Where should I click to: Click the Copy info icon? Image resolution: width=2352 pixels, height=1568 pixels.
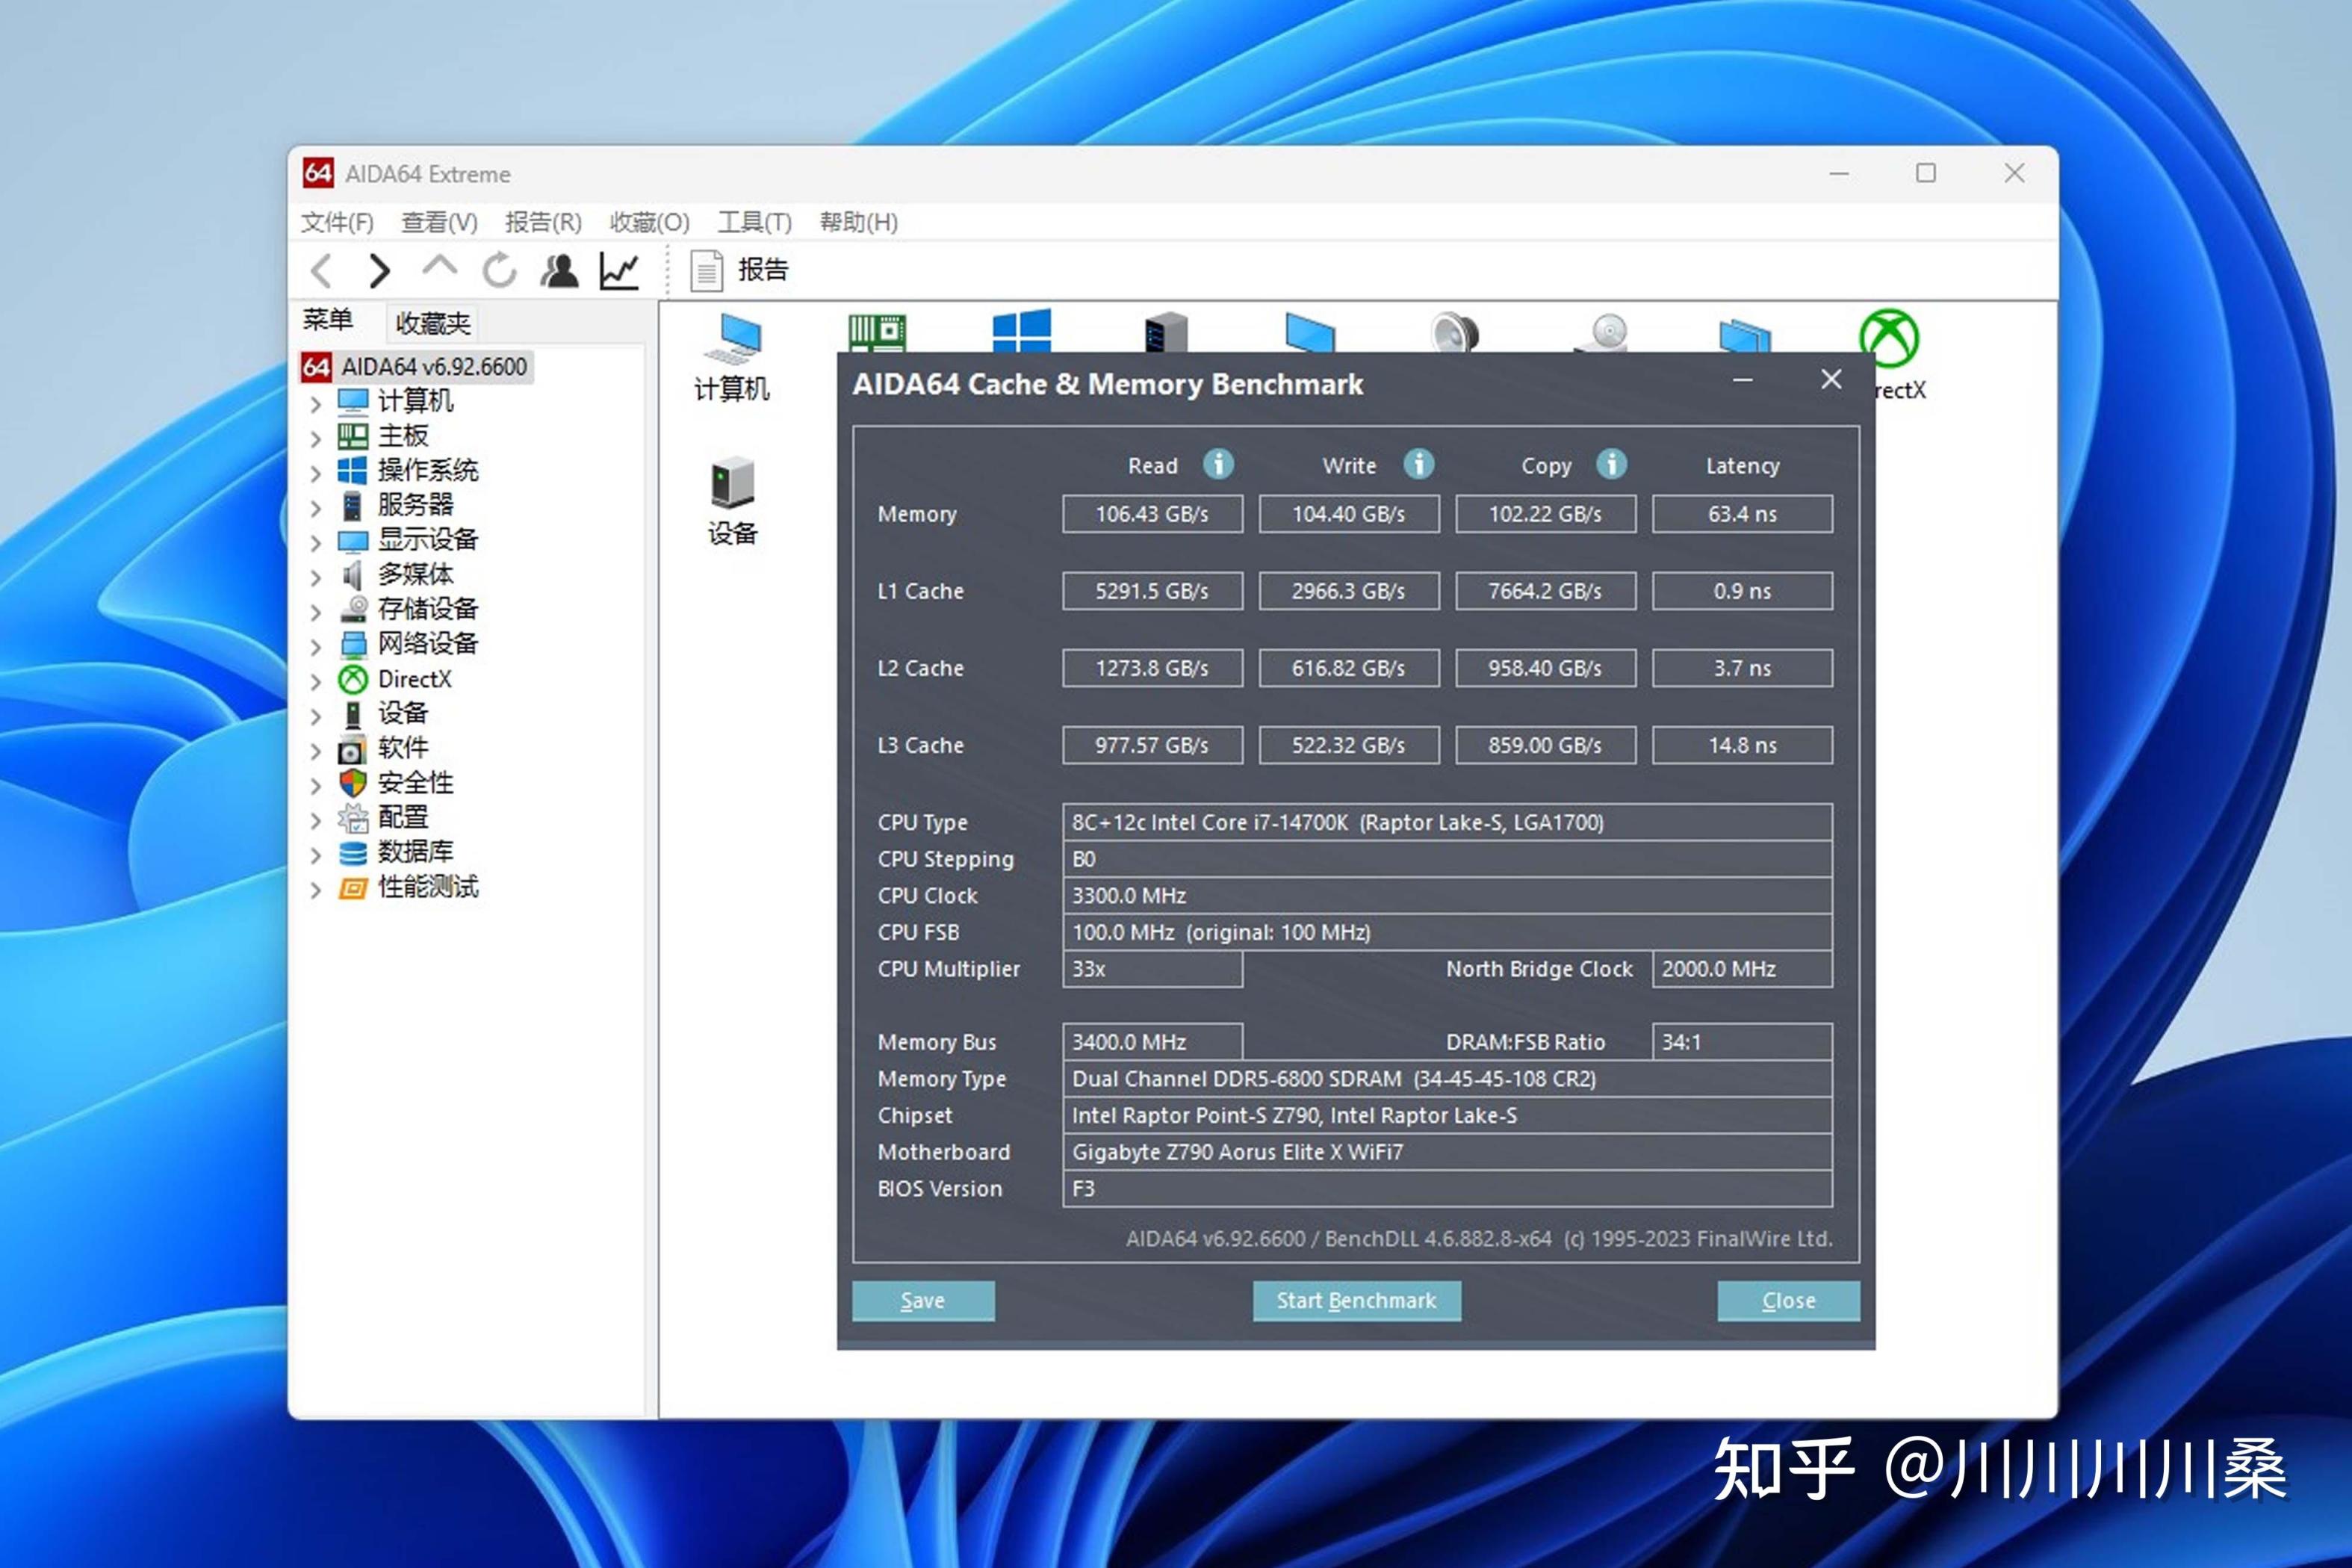[x=1610, y=464]
